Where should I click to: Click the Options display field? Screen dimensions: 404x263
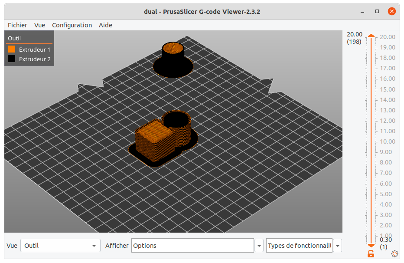(x=192, y=246)
